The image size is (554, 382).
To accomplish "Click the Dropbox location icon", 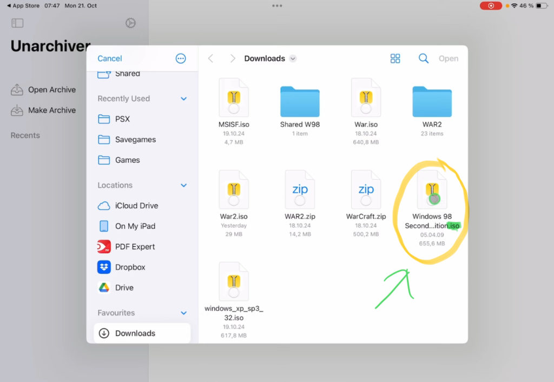I will (104, 267).
